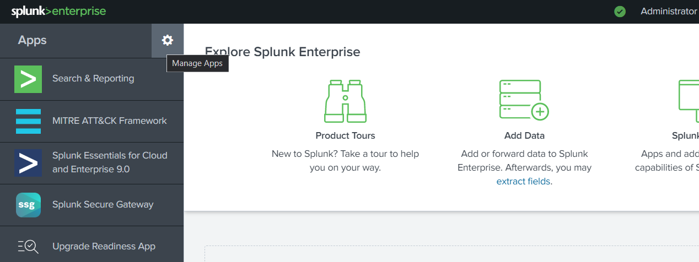Open the Administrator user menu
Screen dimensions: 699x262
[669, 12]
